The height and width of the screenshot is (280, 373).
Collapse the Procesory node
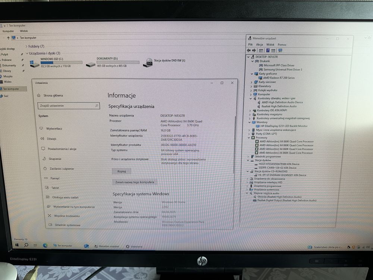click(x=249, y=138)
